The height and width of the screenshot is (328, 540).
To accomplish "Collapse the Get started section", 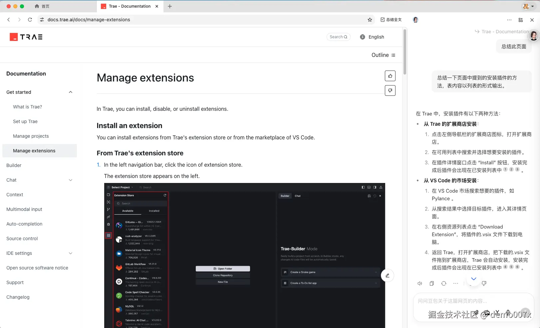I will pos(71,92).
